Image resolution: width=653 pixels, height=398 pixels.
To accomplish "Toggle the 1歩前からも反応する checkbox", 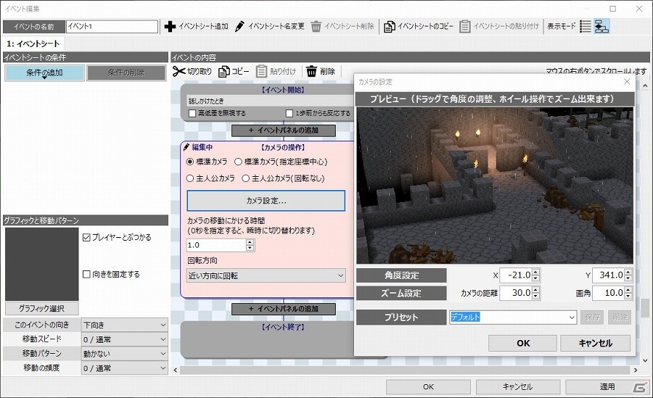I will 289,113.
